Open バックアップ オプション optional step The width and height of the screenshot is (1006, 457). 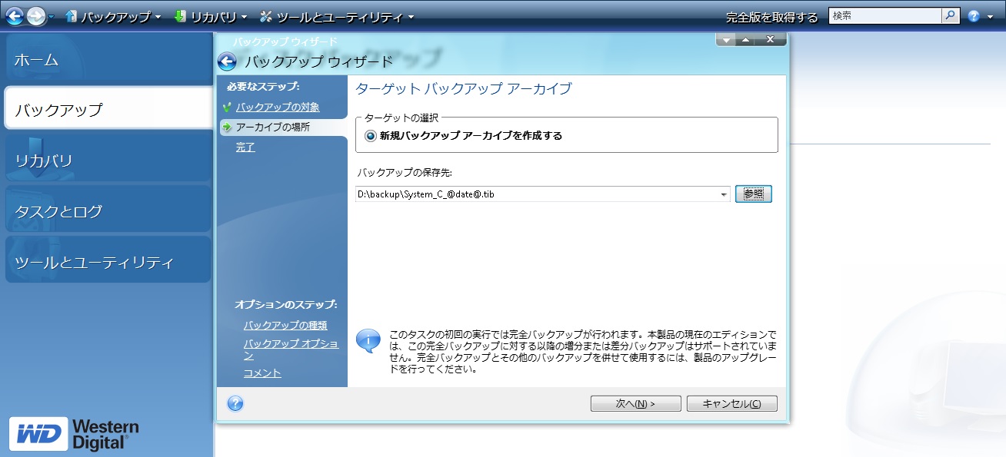(291, 349)
